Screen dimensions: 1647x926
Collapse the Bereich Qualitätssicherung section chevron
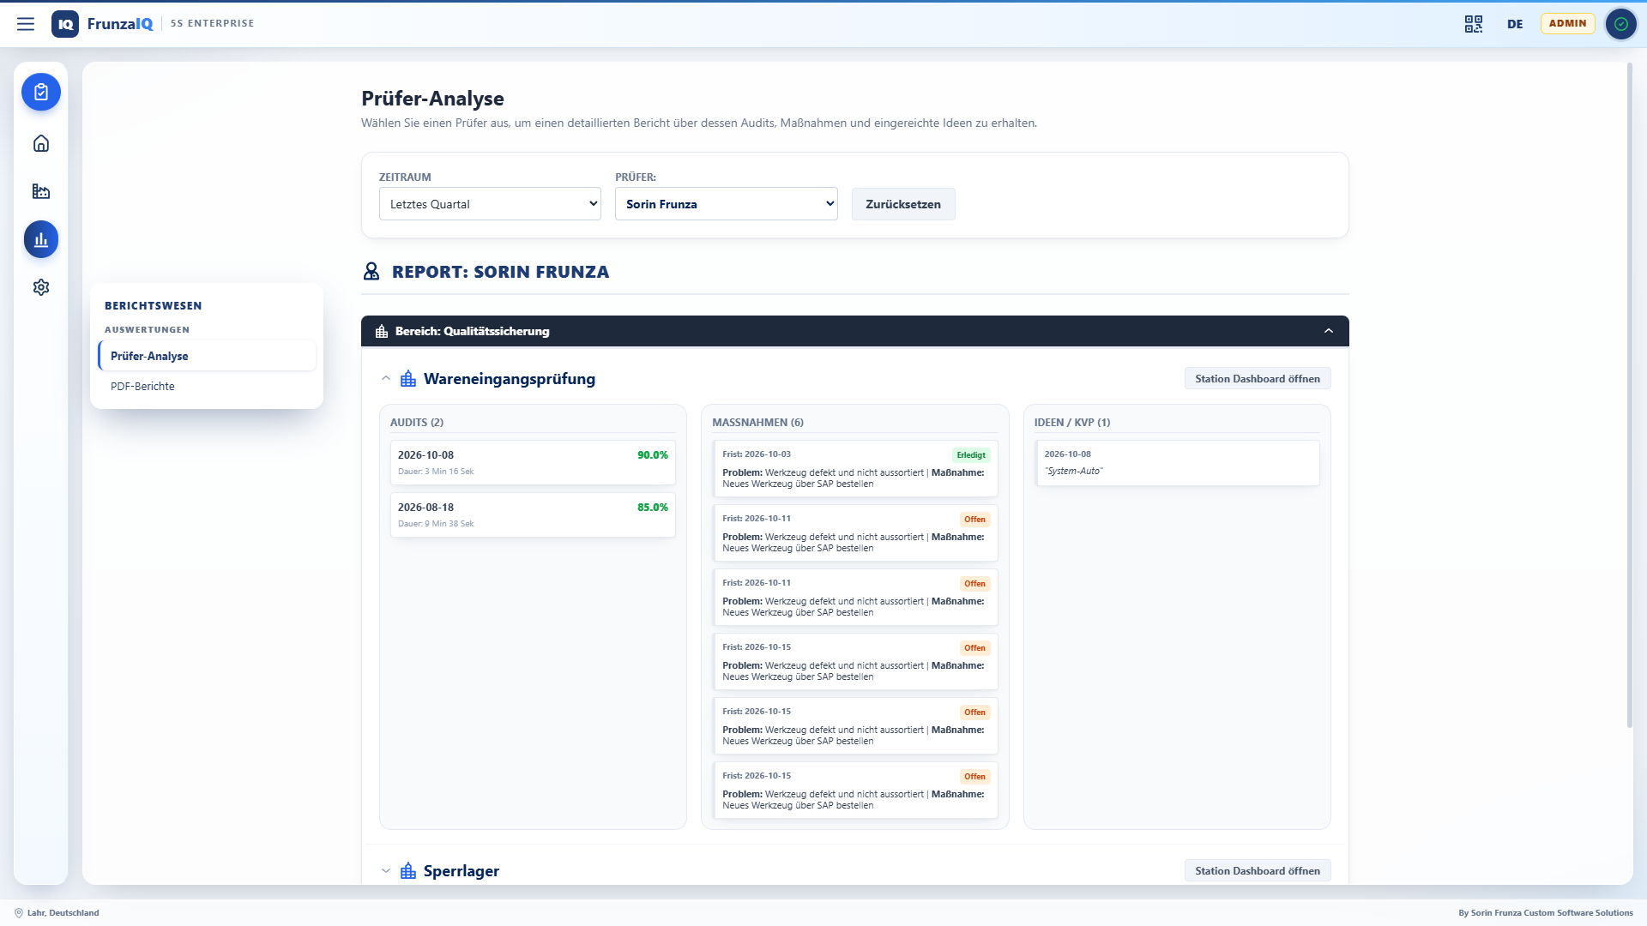(x=1329, y=331)
